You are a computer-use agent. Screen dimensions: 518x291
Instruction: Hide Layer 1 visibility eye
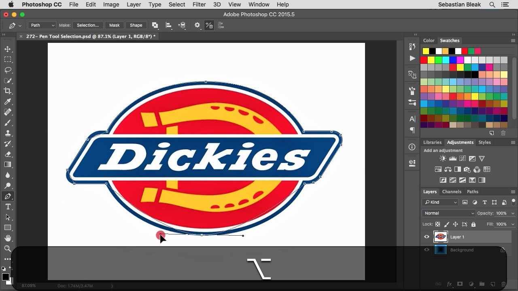pos(427,237)
